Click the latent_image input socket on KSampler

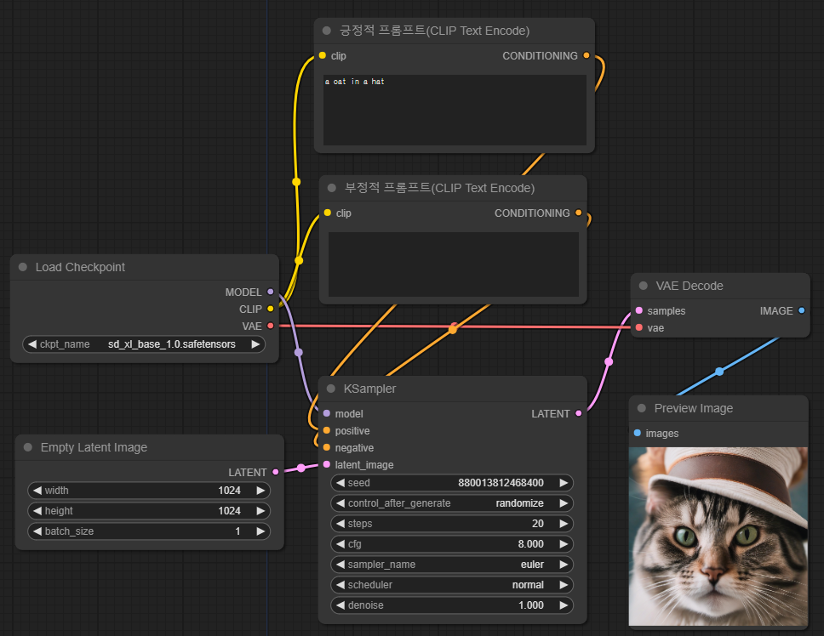(327, 465)
